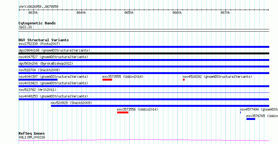Click the ruler's left arrow end

point(19,10)
